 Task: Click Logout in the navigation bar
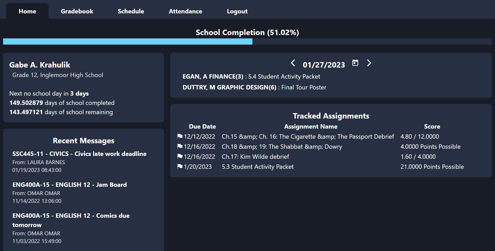click(237, 11)
